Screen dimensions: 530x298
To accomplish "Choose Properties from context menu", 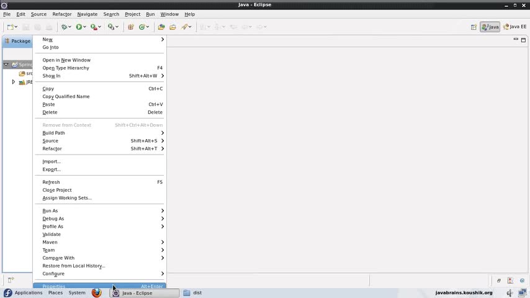I will point(99,286).
